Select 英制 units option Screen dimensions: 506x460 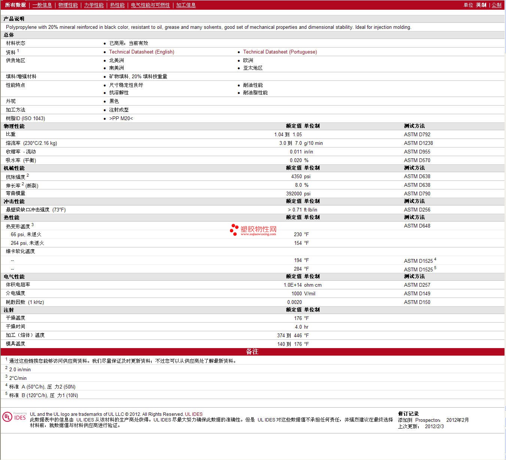pyautogui.click(x=481, y=5)
